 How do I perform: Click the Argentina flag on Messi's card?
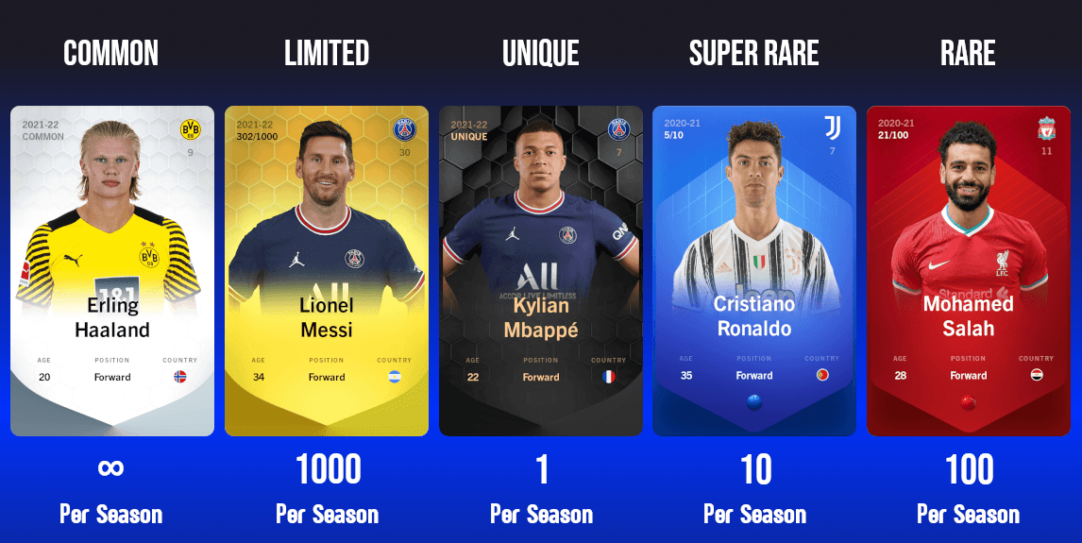tap(394, 377)
